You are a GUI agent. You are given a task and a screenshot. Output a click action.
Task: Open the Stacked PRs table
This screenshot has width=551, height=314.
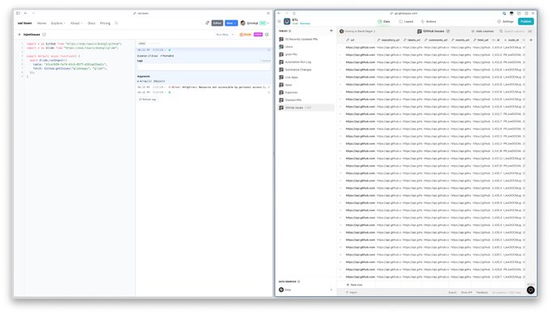click(306, 100)
